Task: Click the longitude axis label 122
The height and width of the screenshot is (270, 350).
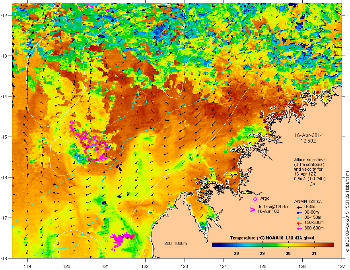Action: (145, 266)
